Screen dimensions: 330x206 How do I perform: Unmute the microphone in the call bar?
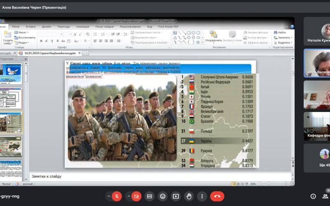click(117, 197)
